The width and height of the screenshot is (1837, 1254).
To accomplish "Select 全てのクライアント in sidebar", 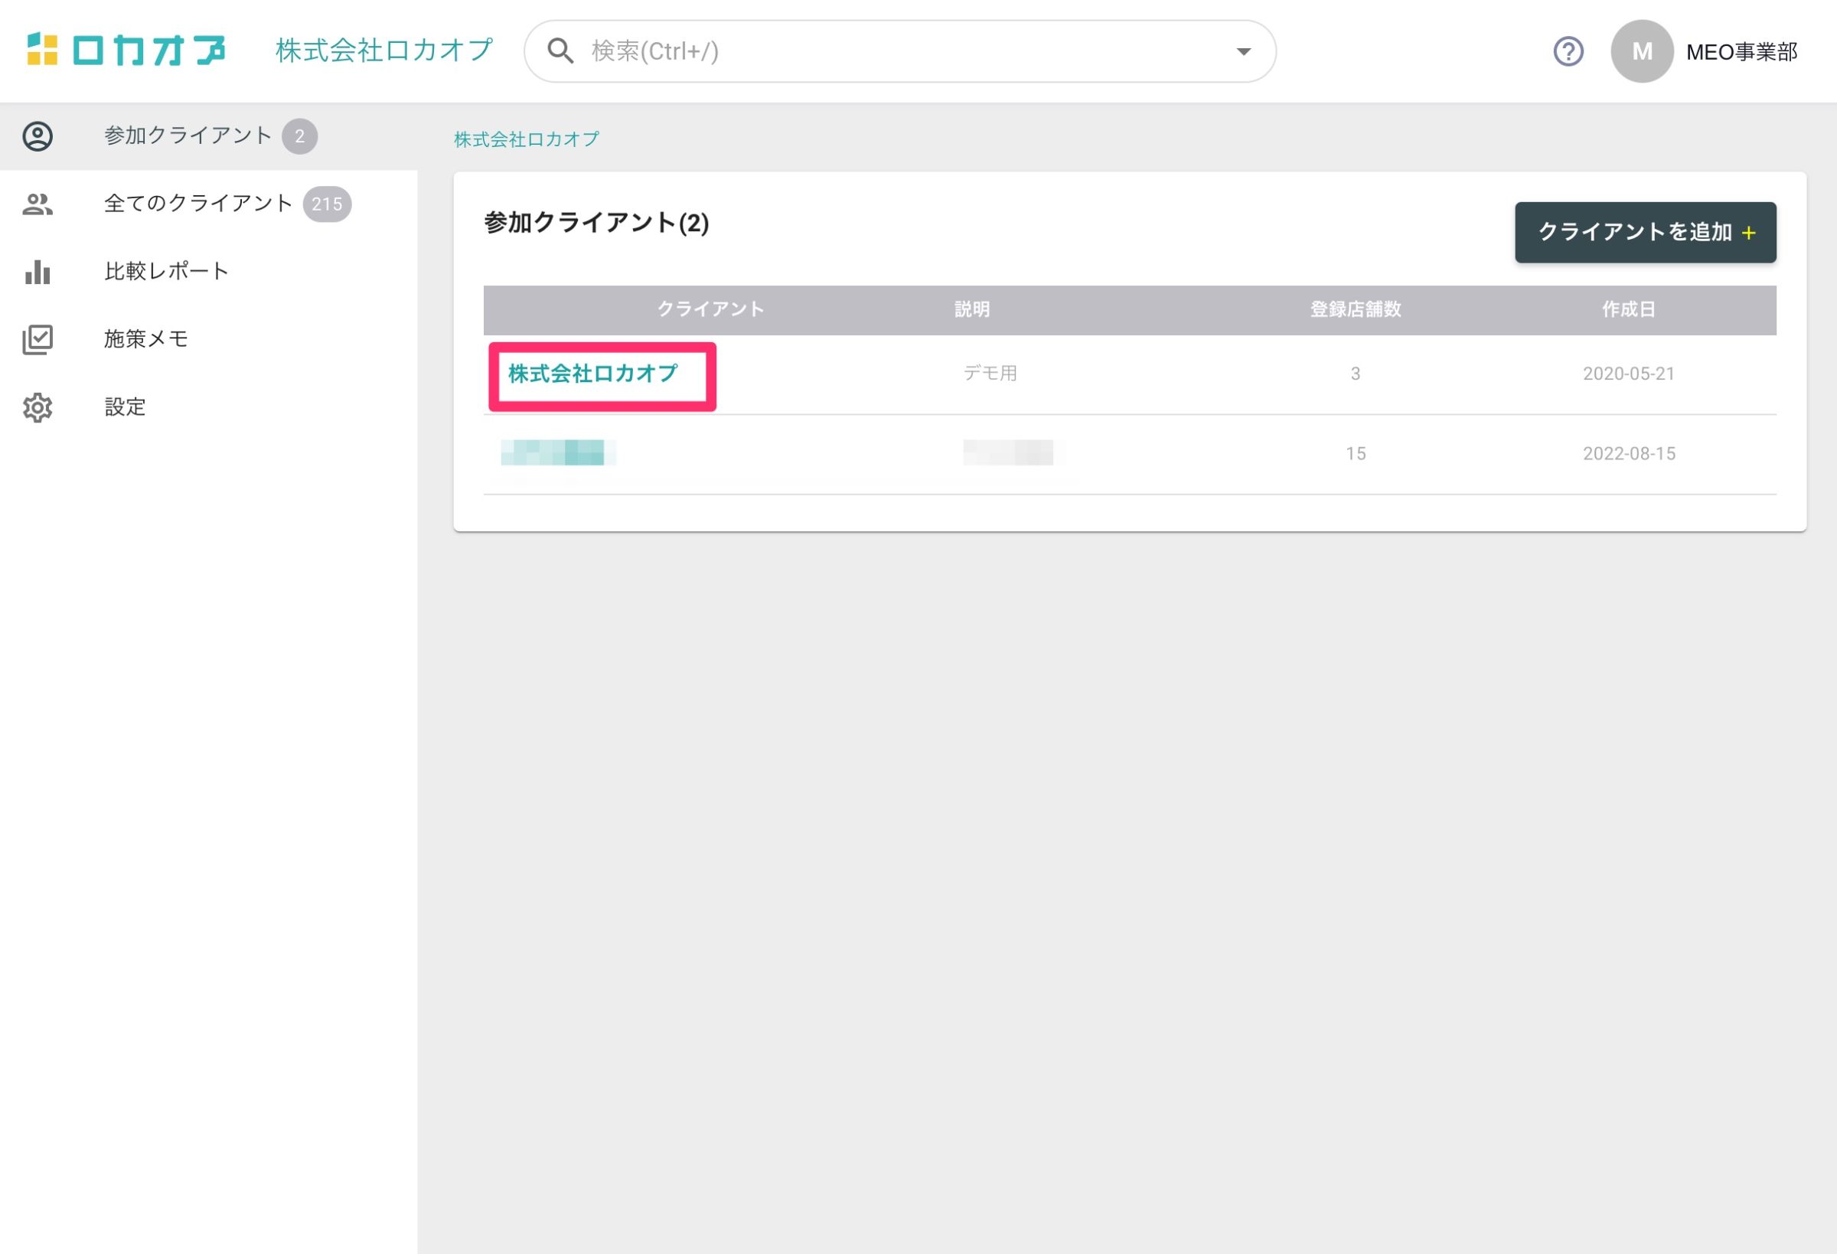I will (x=198, y=204).
